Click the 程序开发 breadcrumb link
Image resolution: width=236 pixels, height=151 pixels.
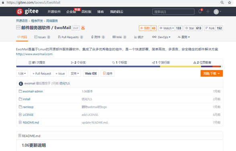click(x=37, y=21)
